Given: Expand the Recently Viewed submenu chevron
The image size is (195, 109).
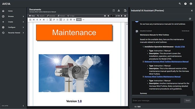Looking at the screenshot, I should point(23,33).
